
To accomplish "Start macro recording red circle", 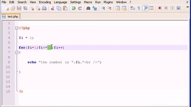I will pos(160,8).
